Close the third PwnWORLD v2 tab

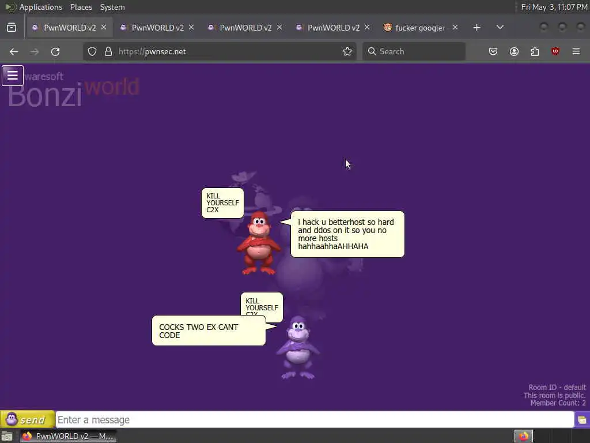pos(279,28)
